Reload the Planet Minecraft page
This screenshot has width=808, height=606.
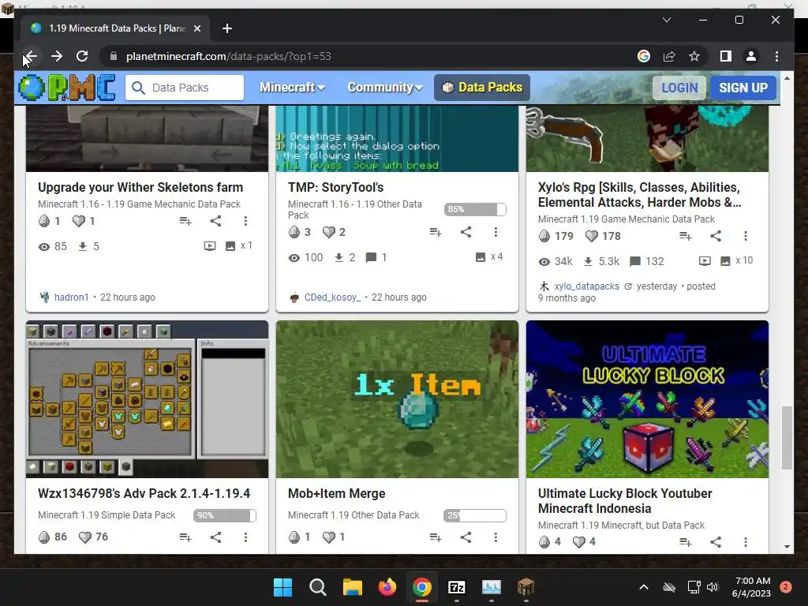tap(82, 56)
